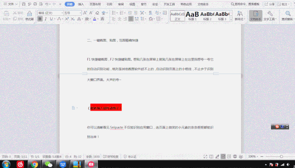The image size is (295, 168).
Task: Click the zoom slider handle in status bar
Action: coord(282,156)
